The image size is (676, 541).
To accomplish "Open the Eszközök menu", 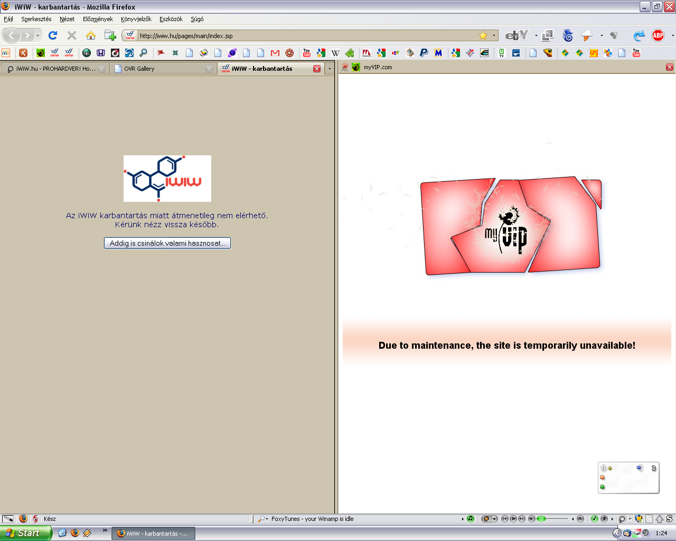I will (x=171, y=19).
